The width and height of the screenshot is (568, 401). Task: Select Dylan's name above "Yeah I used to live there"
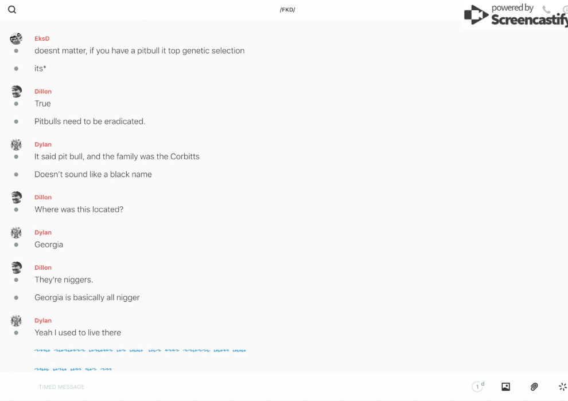click(x=43, y=320)
